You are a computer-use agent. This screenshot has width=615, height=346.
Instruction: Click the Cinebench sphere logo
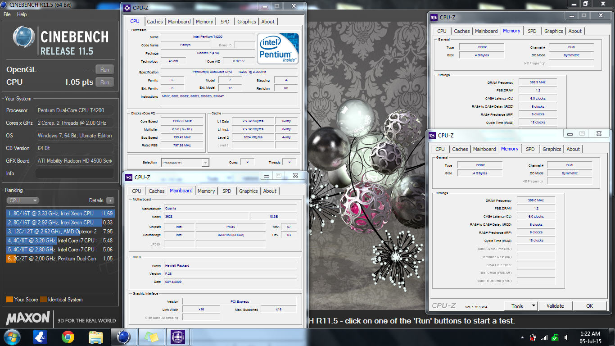(24, 37)
